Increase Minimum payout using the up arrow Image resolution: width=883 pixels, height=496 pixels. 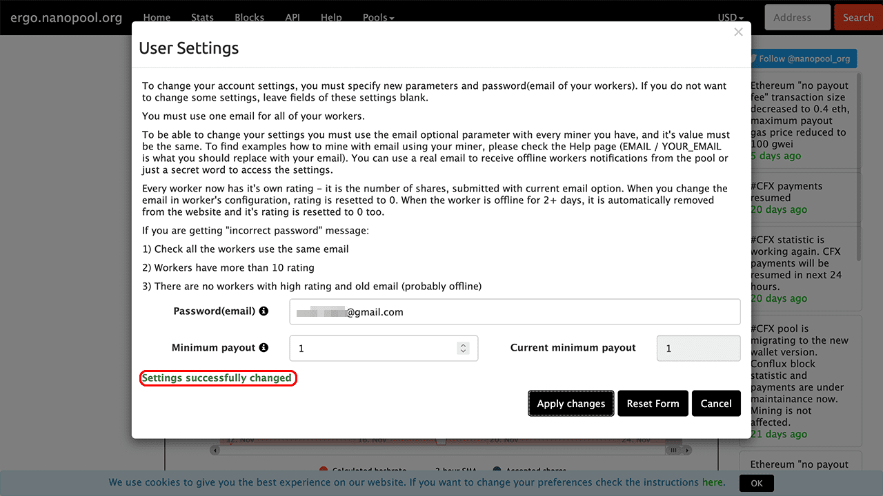point(464,344)
